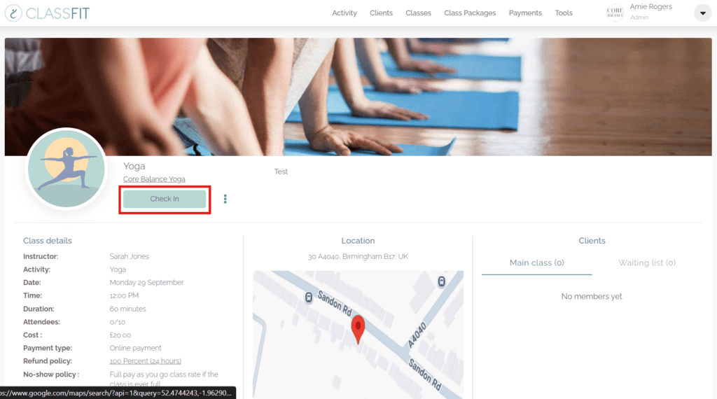Click the ClassFit logo icon
This screenshot has width=717, height=399.
click(x=13, y=13)
